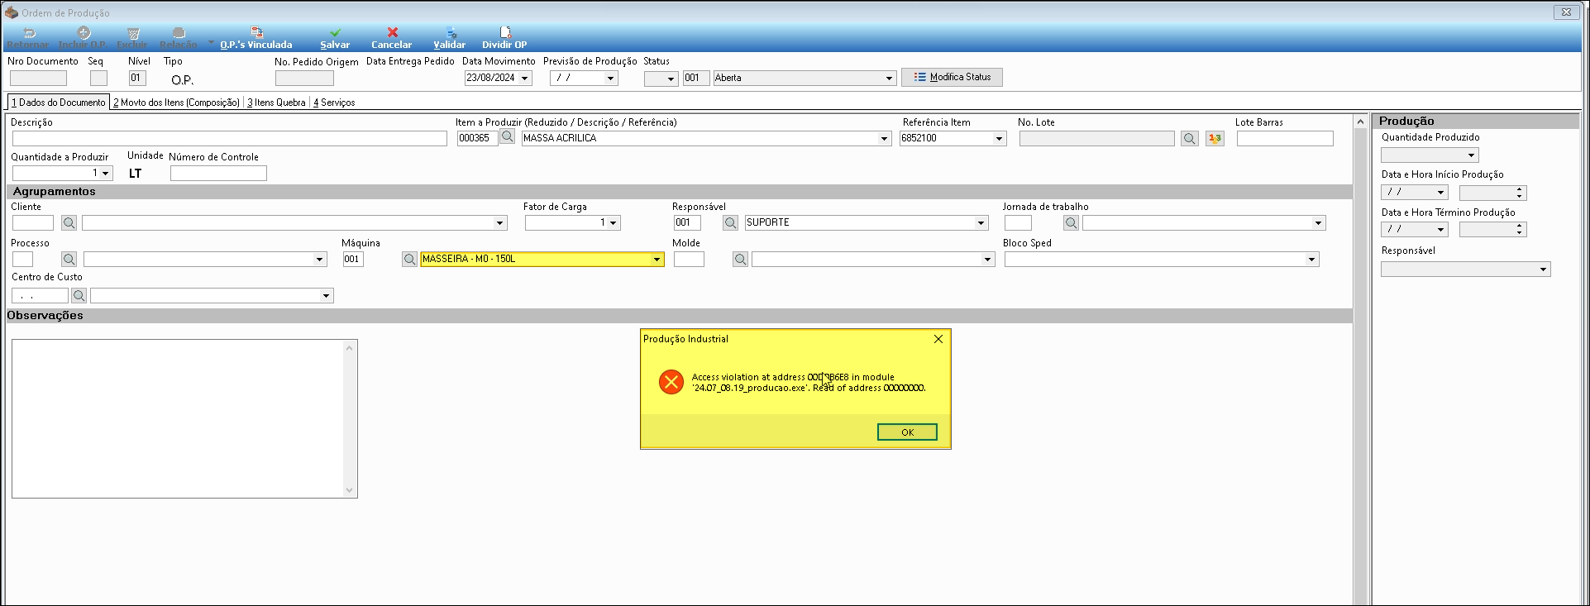Viewport: 1590px width, 606px height.
Task: Open the Itens Quebra tab
Action: click(x=276, y=103)
